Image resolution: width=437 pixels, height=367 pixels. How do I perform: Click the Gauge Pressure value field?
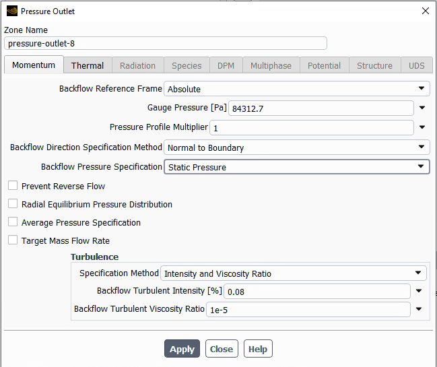[x=321, y=108]
